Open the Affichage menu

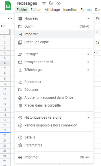click(x=52, y=10)
